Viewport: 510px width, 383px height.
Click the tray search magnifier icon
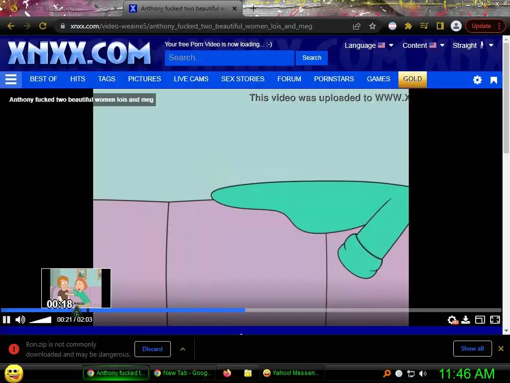tap(387, 374)
